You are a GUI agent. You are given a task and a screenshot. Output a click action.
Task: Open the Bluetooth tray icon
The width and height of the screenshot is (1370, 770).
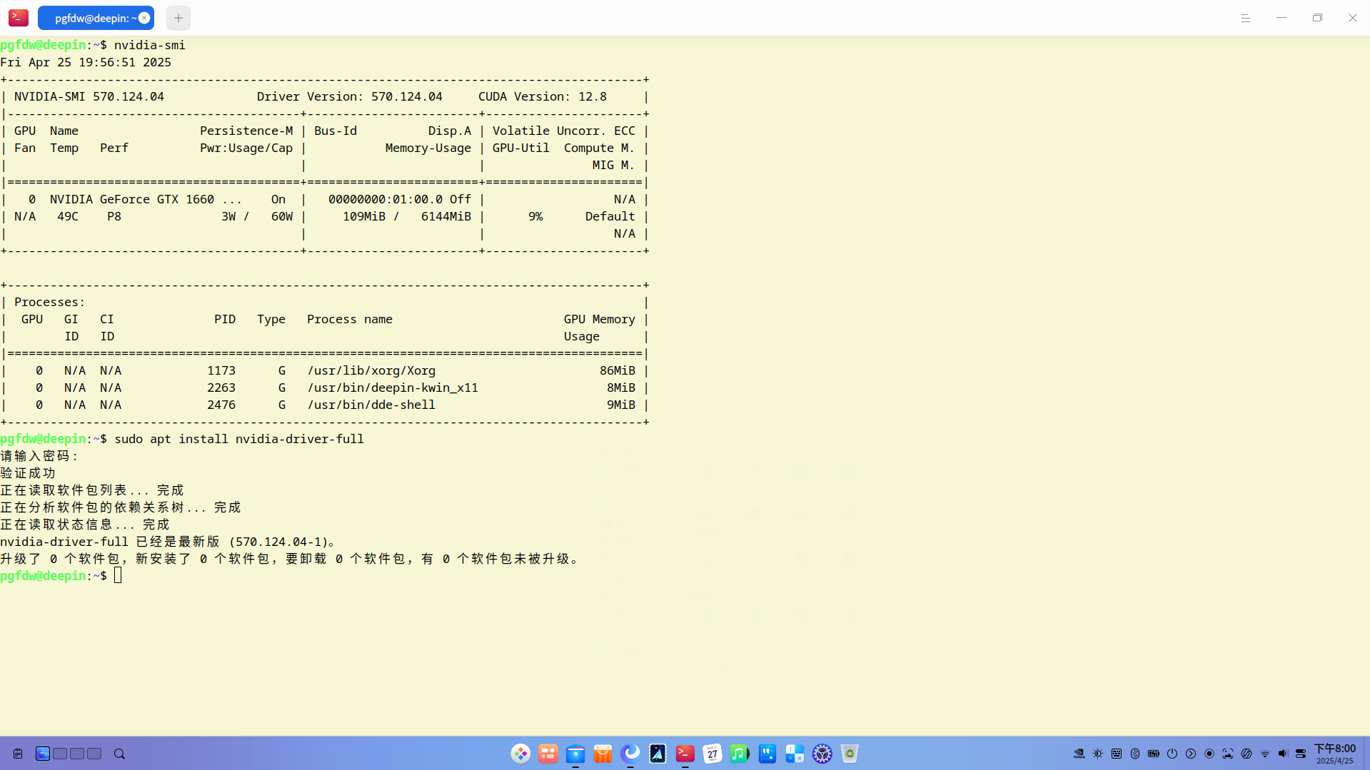pyautogui.click(x=1135, y=754)
